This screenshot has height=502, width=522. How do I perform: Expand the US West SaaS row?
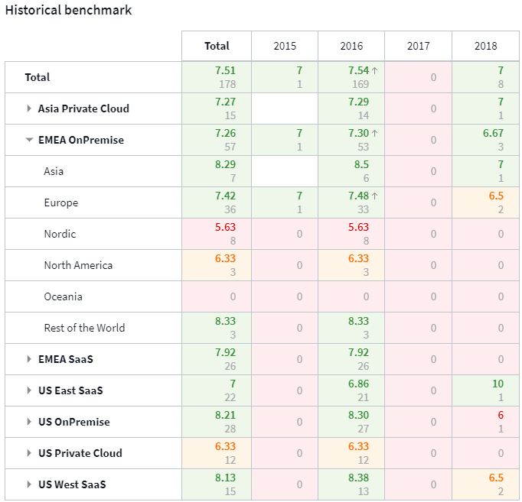[29, 484]
